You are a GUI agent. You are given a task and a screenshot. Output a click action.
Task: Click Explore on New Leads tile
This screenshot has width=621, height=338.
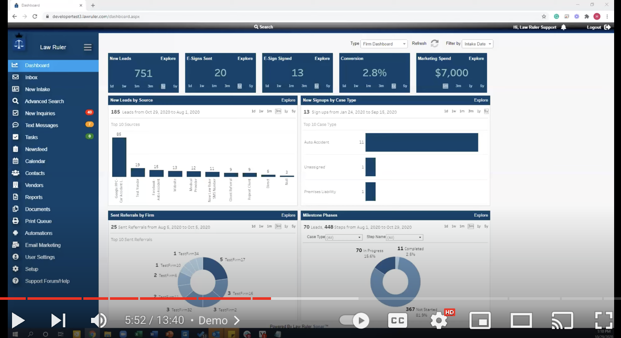pos(168,58)
